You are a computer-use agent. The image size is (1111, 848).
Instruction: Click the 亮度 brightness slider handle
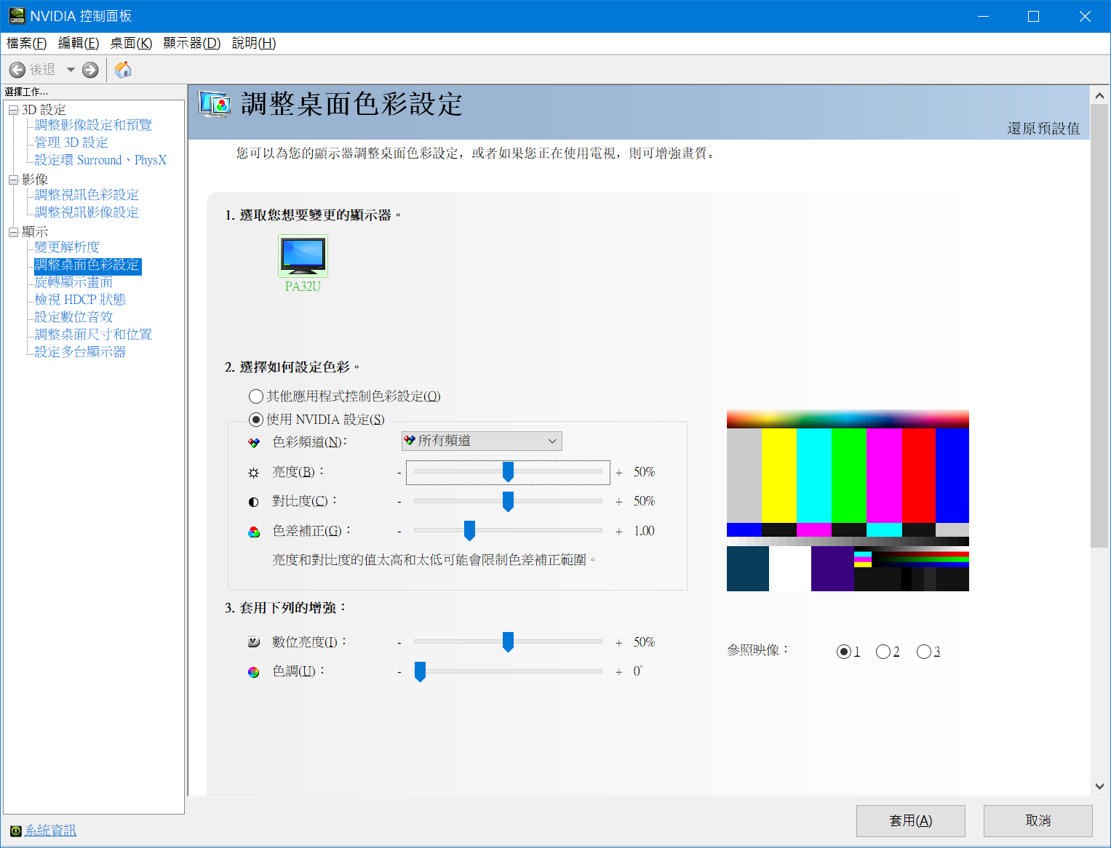click(508, 472)
